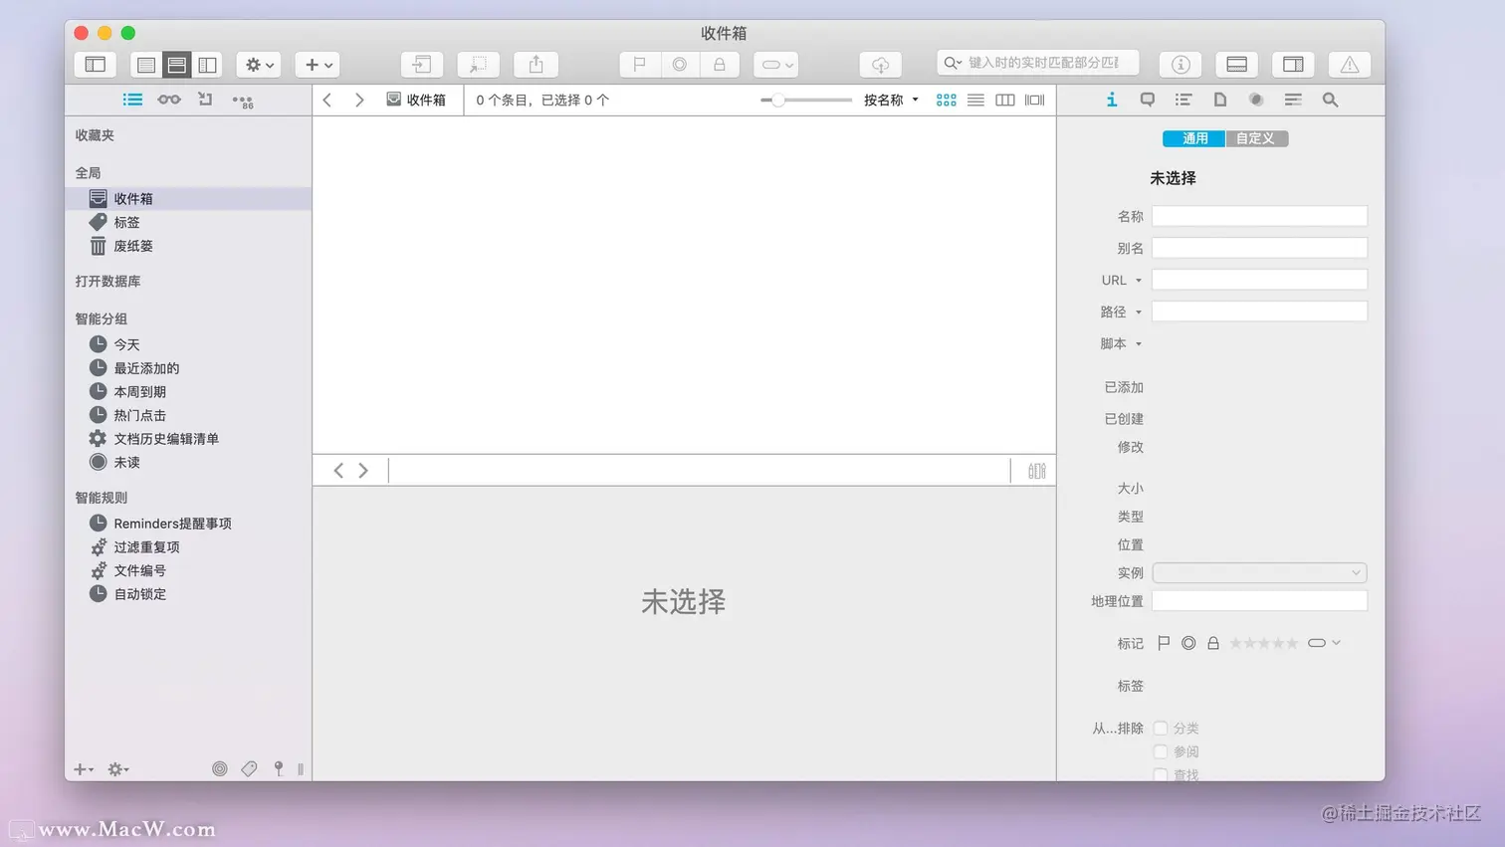Select 文件编号 smart rule
Viewport: 1505px width, 847px height.
point(188,570)
